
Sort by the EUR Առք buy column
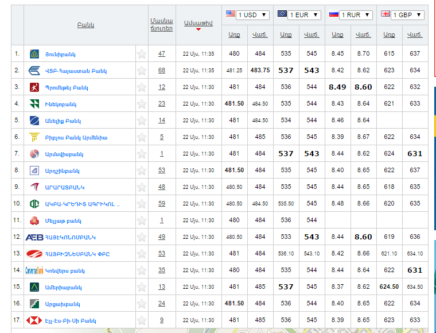pyautogui.click(x=286, y=35)
